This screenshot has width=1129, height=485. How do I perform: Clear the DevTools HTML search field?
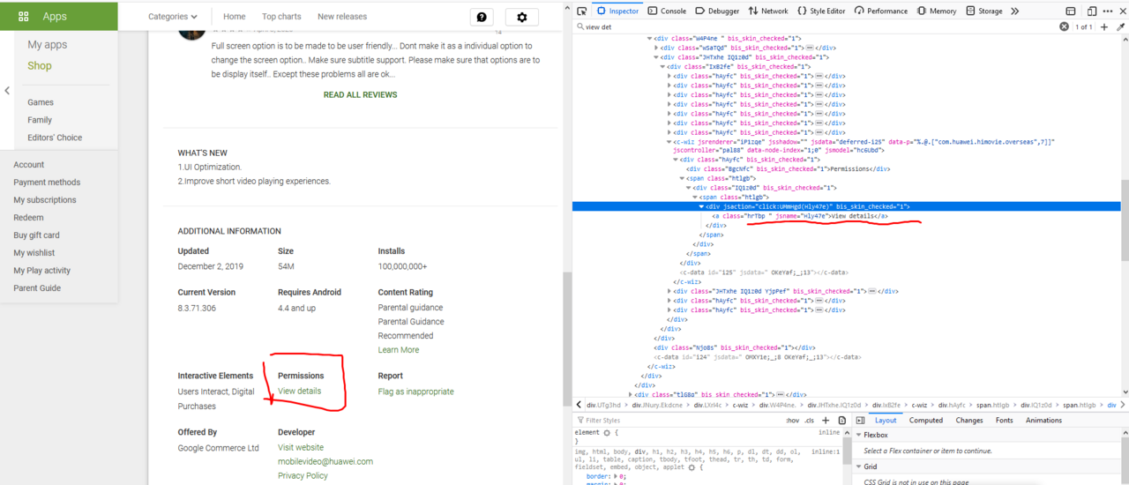pyautogui.click(x=1064, y=26)
